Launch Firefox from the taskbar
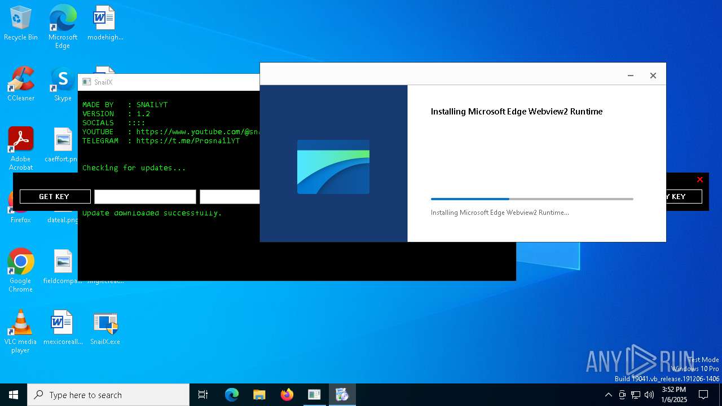 click(287, 395)
